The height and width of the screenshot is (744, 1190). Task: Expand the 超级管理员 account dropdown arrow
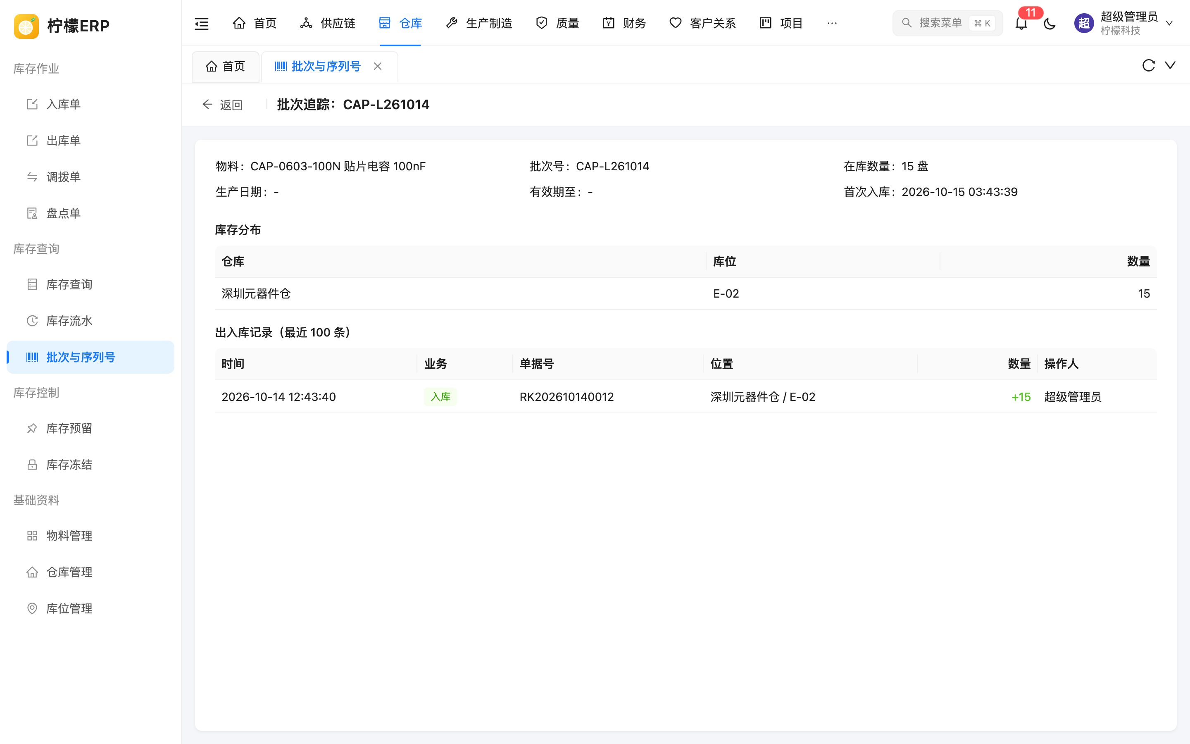point(1169,23)
